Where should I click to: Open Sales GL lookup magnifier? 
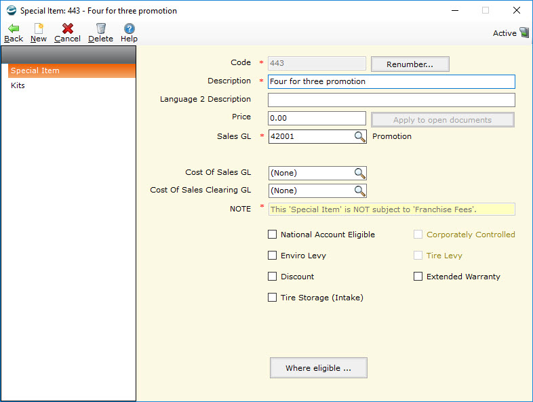(x=359, y=136)
